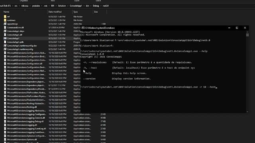Open the youtube breadcrumb segment
Screen dimensions: 255x143
(36, 6)
